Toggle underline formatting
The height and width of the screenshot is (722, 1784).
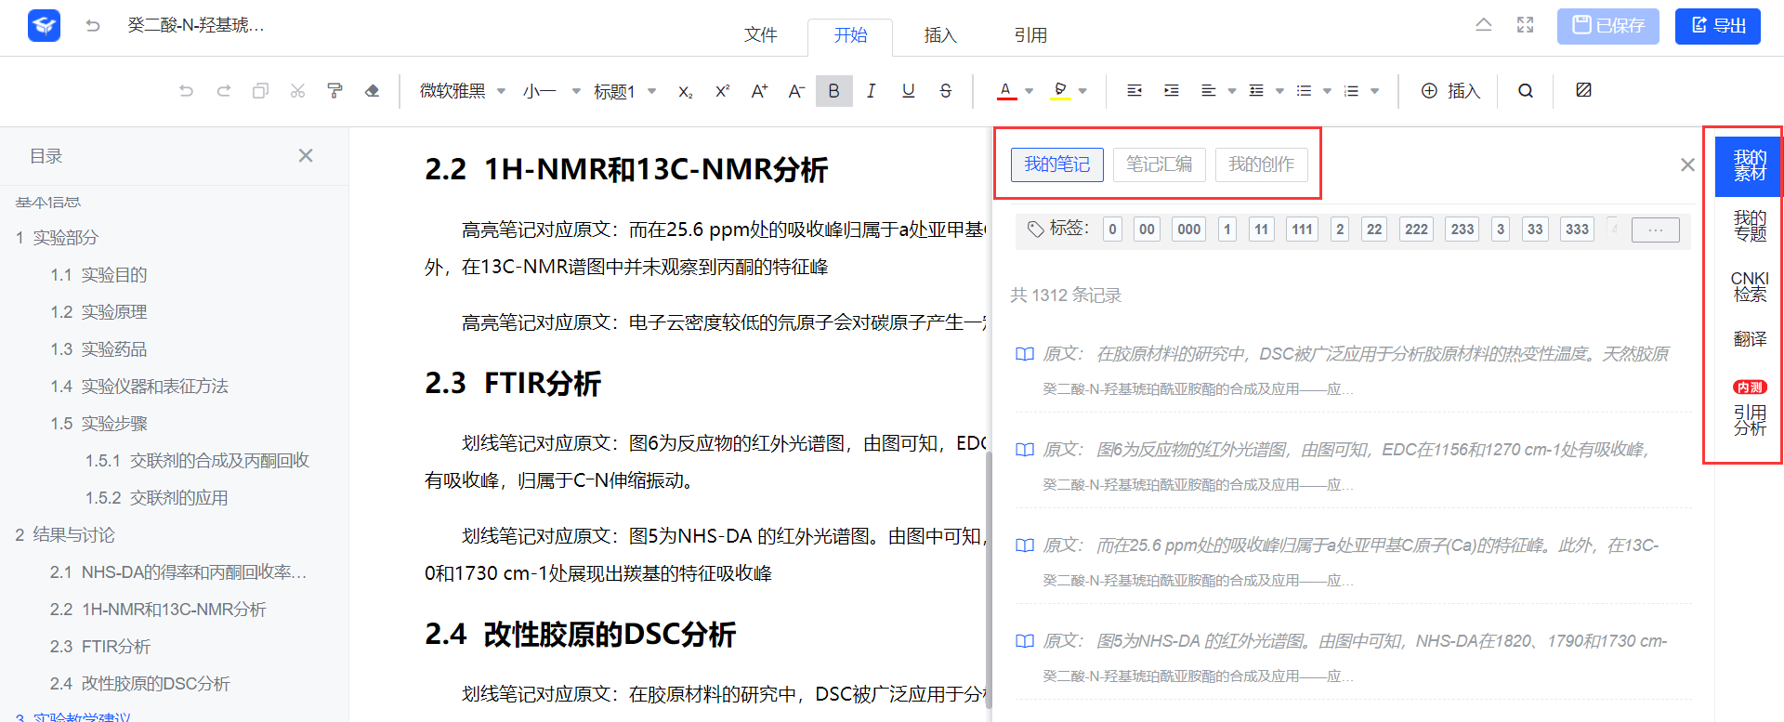908,91
